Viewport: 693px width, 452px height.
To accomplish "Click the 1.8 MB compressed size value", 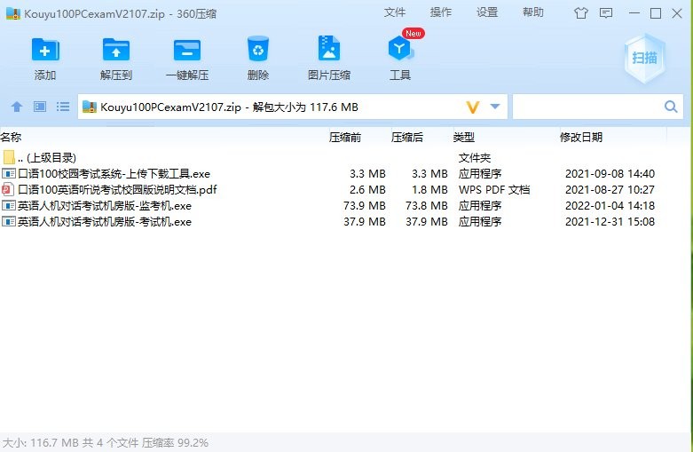I will [x=429, y=190].
